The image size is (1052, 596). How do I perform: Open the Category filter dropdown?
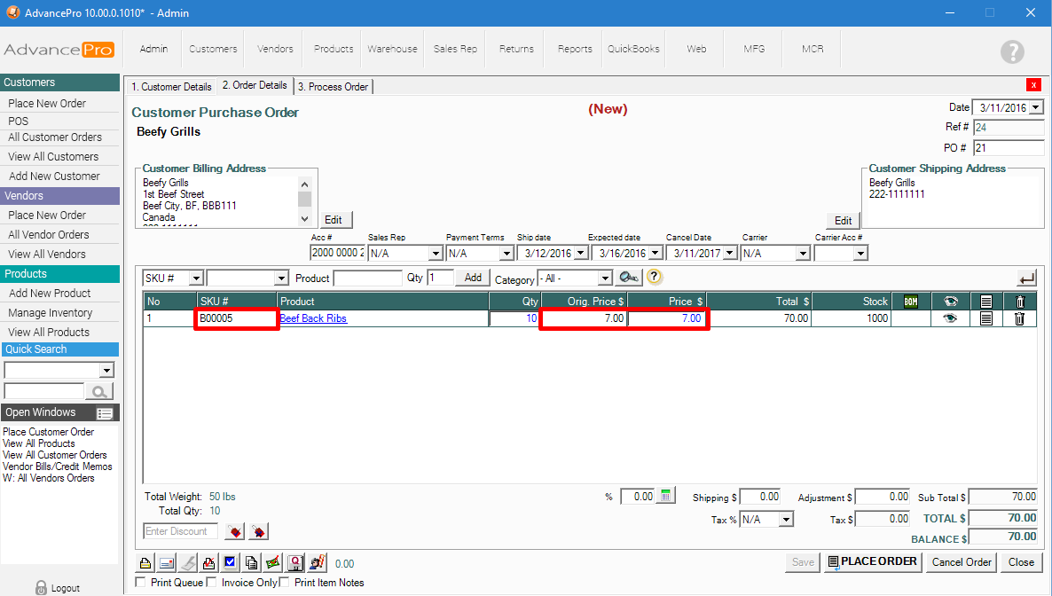click(x=605, y=278)
